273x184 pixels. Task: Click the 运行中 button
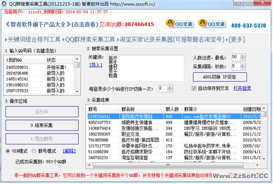pyautogui.click(x=42, y=112)
